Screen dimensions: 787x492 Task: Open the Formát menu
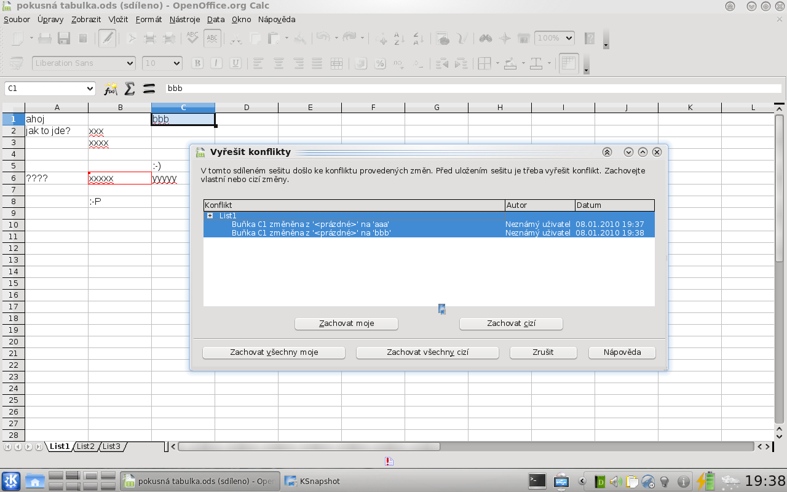(149, 19)
